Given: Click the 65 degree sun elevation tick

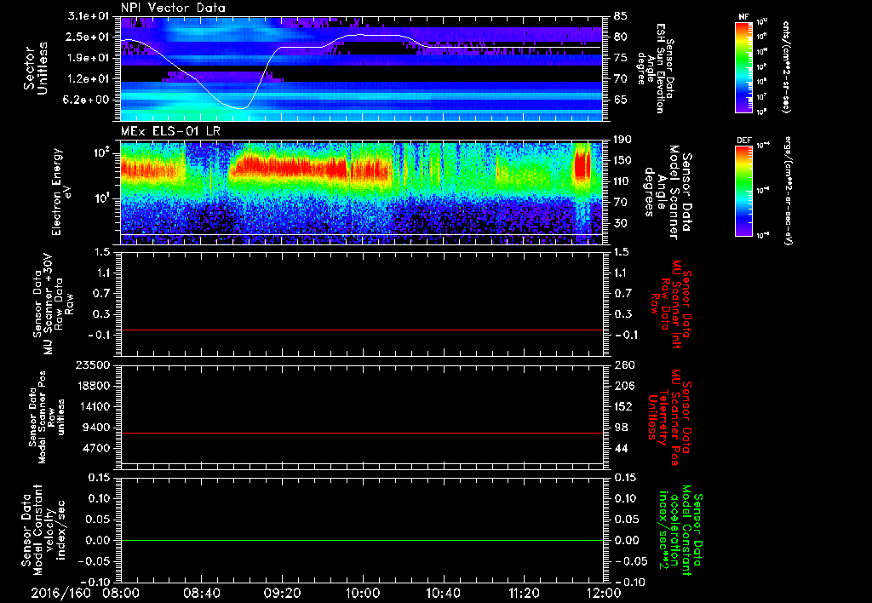Looking at the screenshot, I should (x=621, y=100).
